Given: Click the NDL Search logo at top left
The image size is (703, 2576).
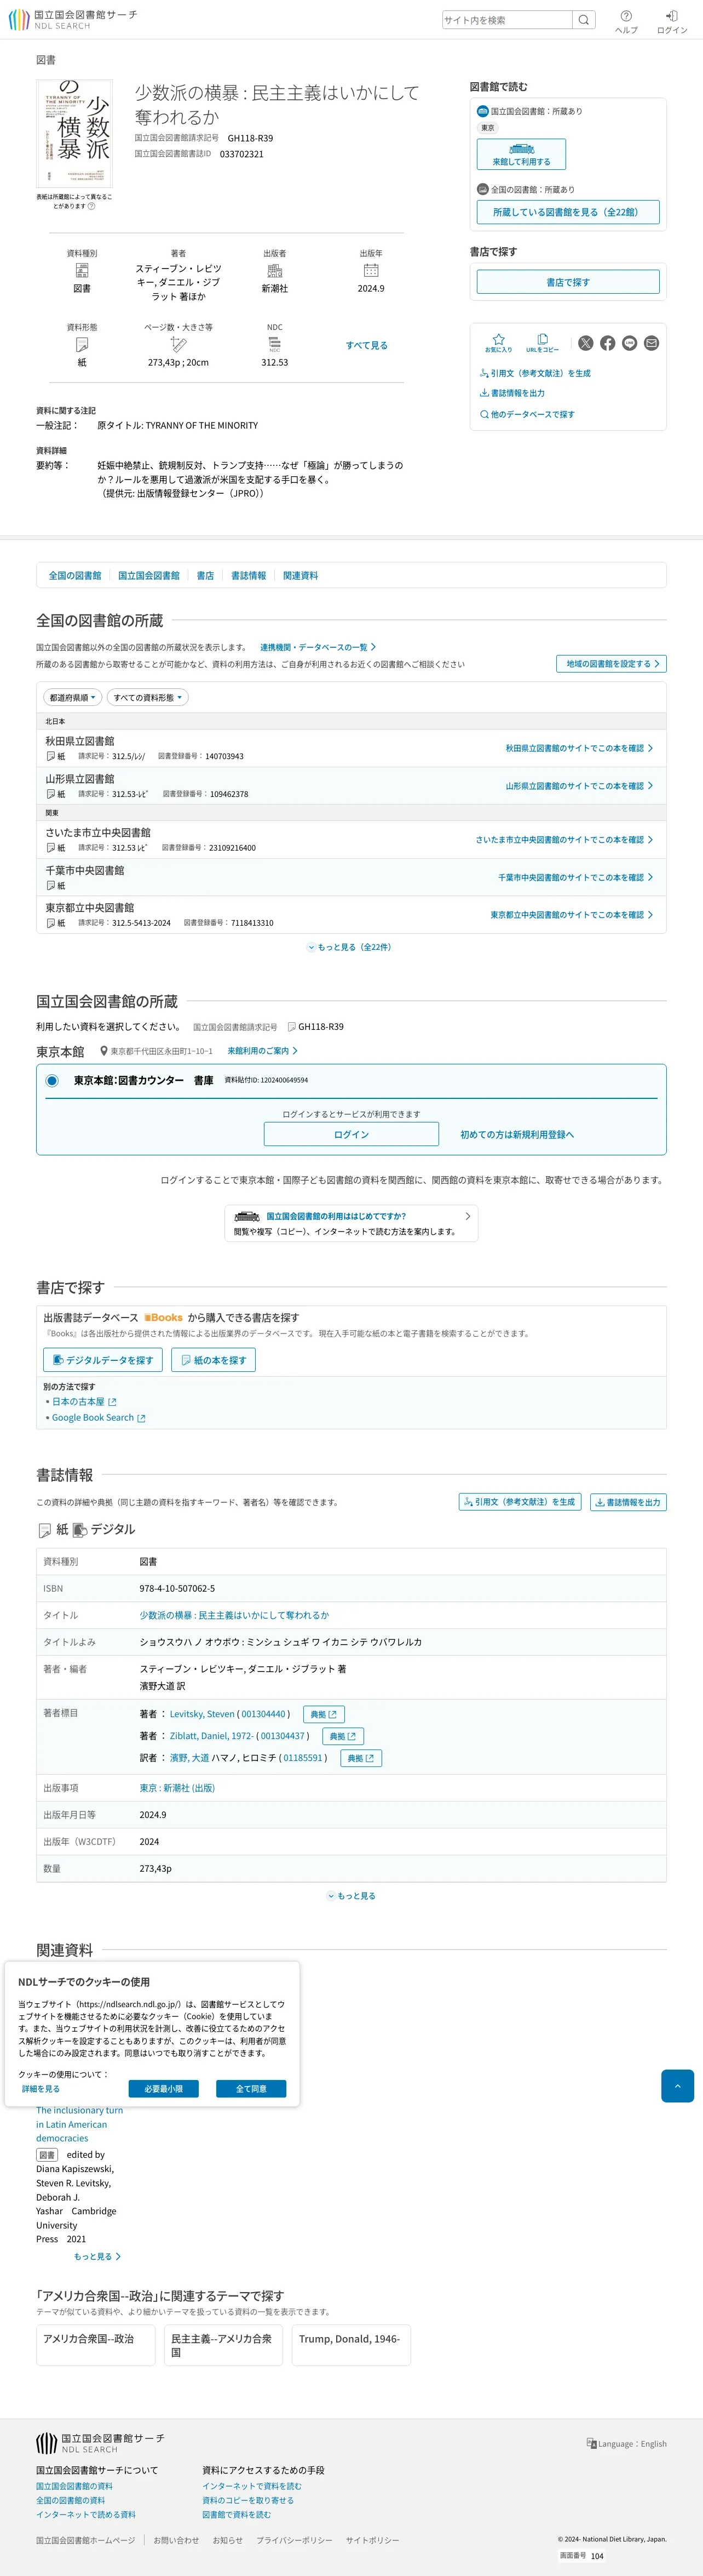Looking at the screenshot, I should pyautogui.click(x=72, y=20).
